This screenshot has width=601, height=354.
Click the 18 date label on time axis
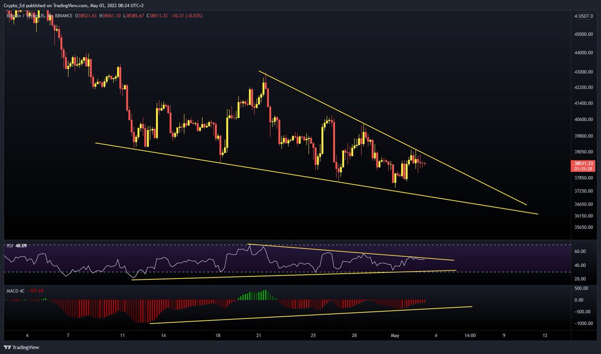pyautogui.click(x=218, y=335)
